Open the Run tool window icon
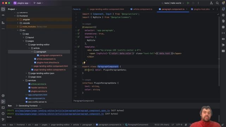This screenshot has height=127, width=226. click(3, 102)
